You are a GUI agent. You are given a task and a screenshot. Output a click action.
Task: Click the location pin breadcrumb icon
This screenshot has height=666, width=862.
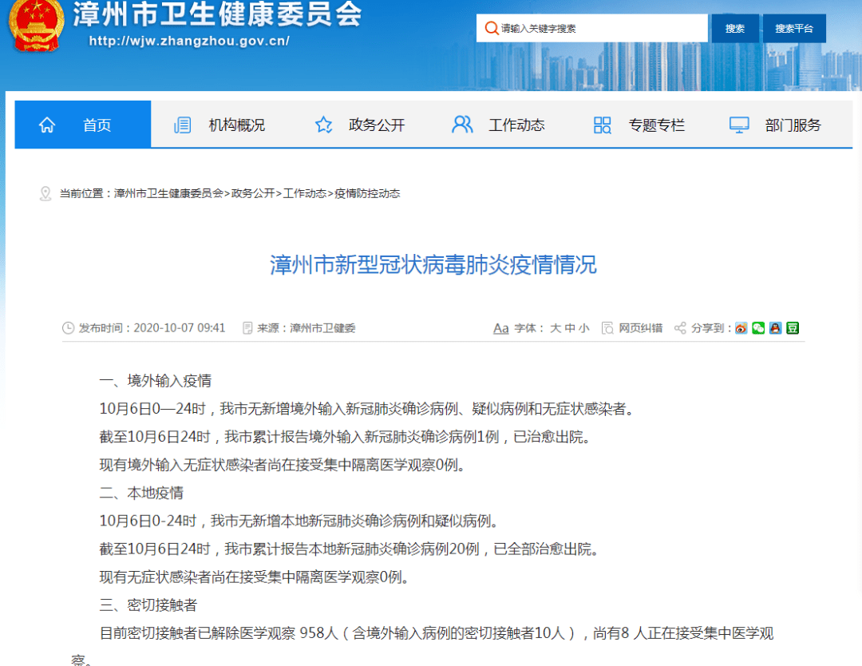coord(45,193)
